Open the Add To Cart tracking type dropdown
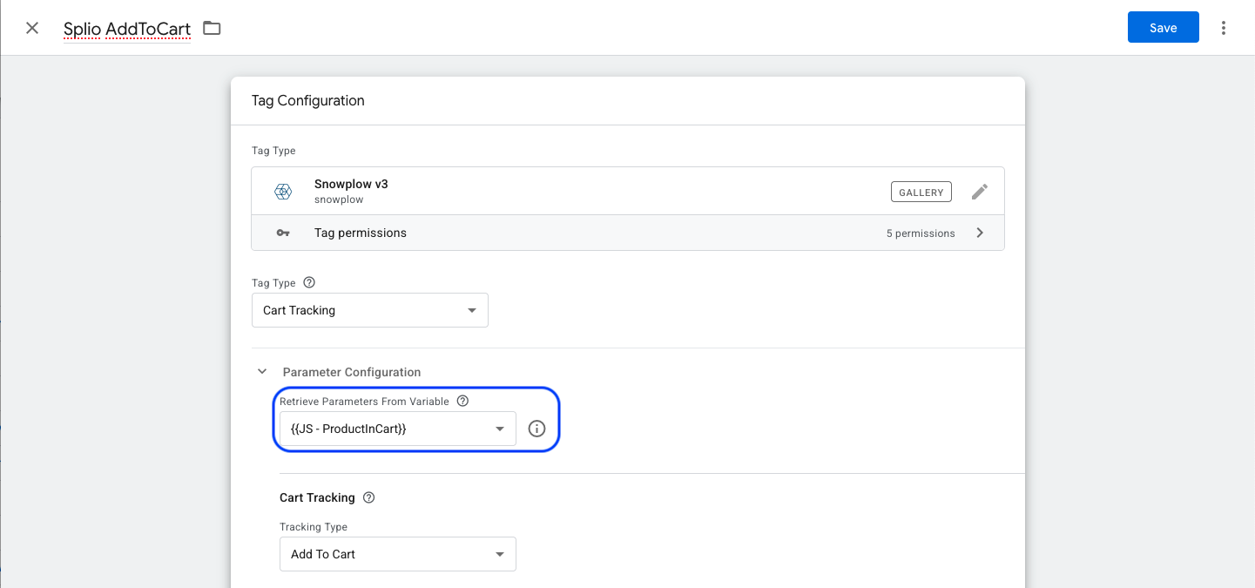The width and height of the screenshot is (1255, 588). coord(397,554)
